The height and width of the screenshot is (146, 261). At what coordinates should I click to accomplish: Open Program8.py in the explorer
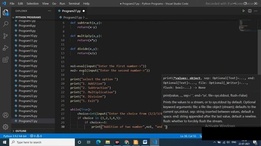pos(27,26)
